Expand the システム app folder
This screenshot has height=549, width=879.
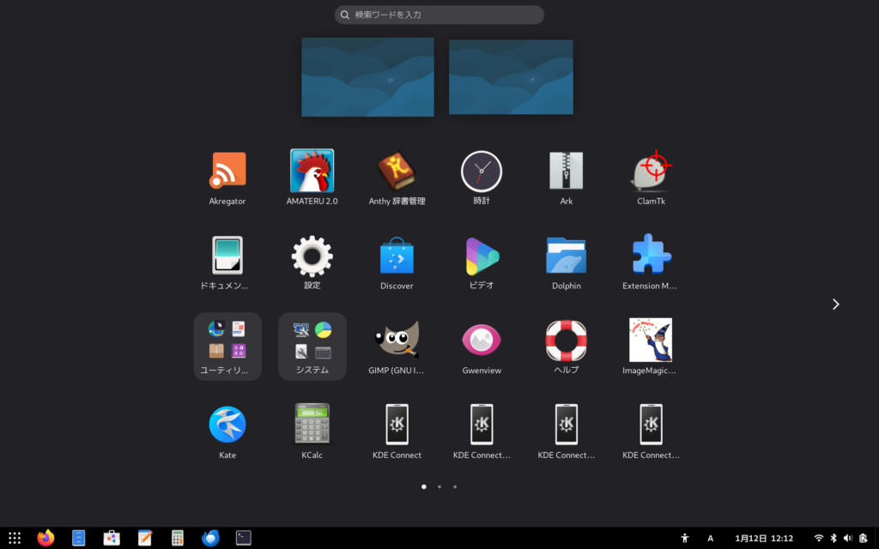click(x=312, y=346)
